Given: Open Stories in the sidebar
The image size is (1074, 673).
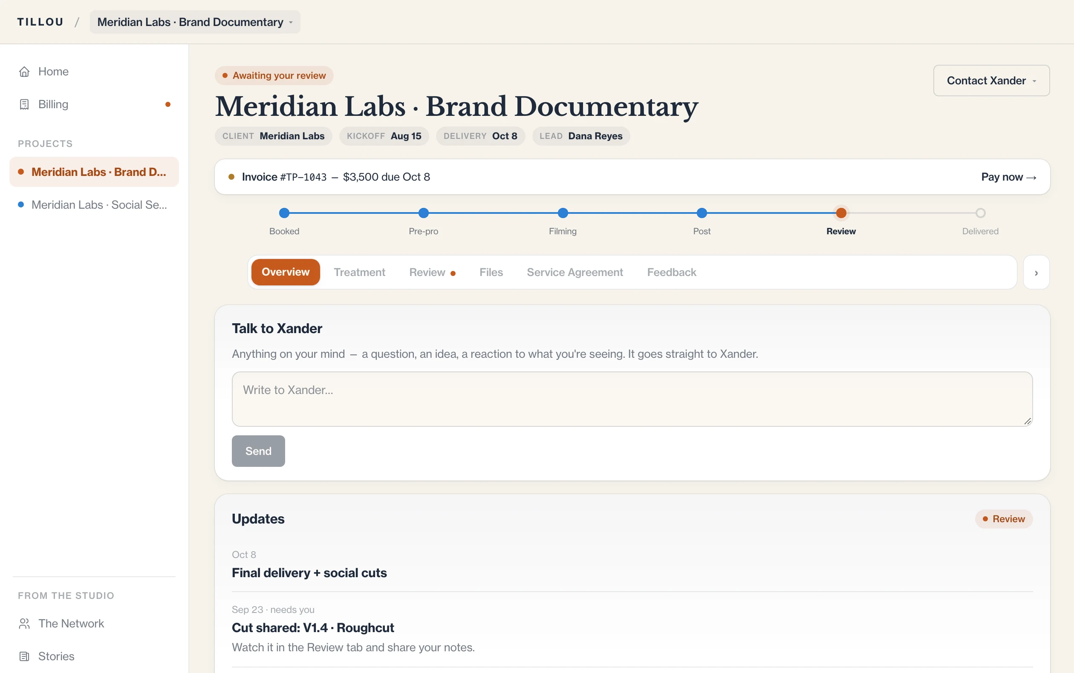Looking at the screenshot, I should click(94, 656).
